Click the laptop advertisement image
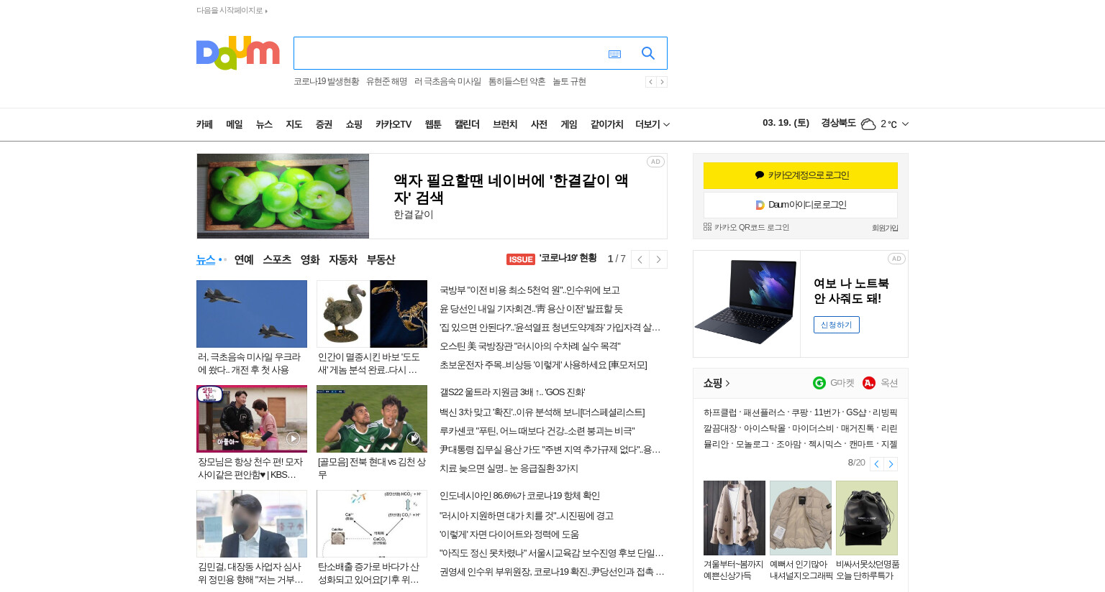Image resolution: width=1105 pixels, height=592 pixels. pos(747,304)
